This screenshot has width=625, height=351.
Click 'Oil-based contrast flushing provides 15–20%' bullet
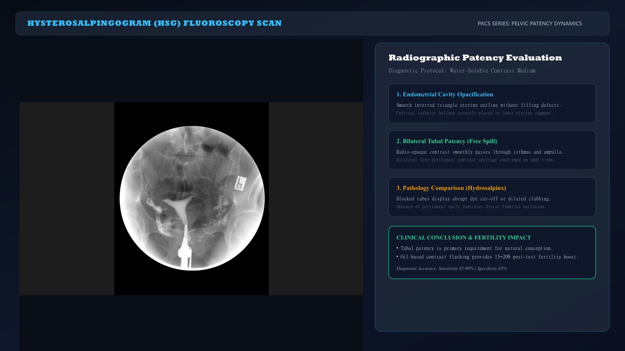click(x=487, y=257)
